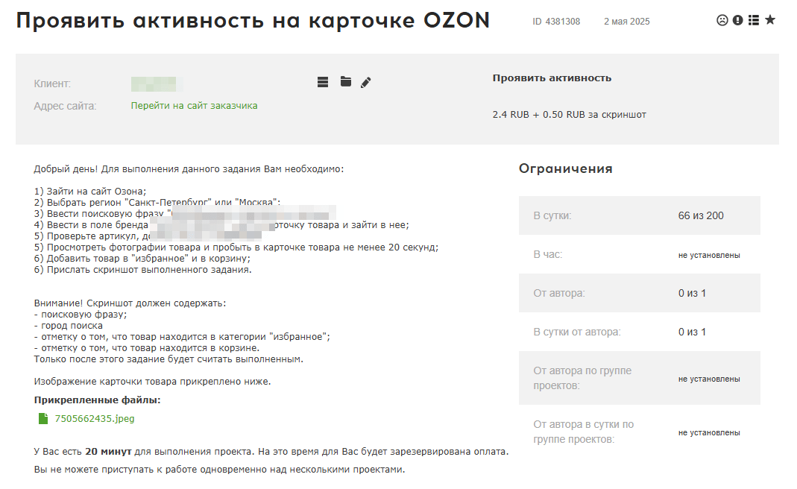This screenshot has height=489, width=797.
Task: Open attached file 7505662435.jpeg
Action: 95,418
